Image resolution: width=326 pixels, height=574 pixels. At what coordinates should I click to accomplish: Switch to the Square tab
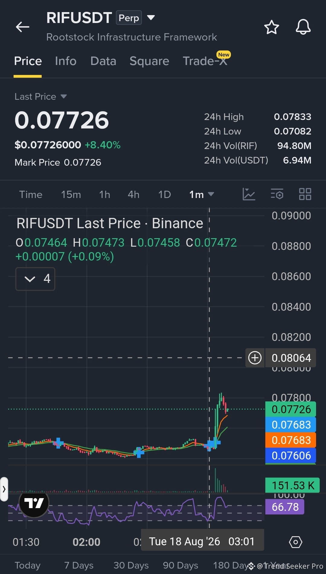[149, 61]
